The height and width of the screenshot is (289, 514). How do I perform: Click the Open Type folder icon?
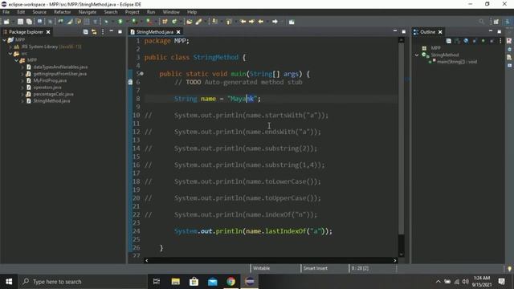pyautogui.click(x=190, y=22)
